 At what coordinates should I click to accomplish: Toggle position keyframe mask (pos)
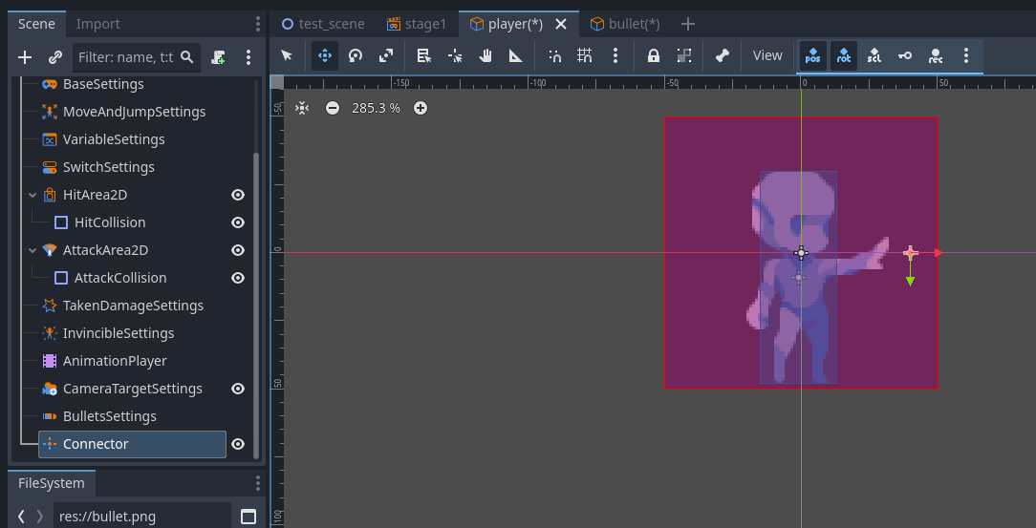(813, 55)
